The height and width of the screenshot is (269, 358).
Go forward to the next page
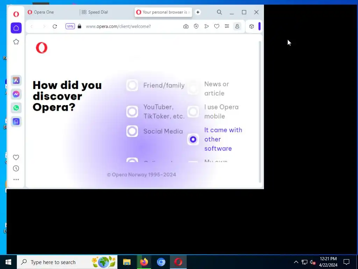point(44,26)
